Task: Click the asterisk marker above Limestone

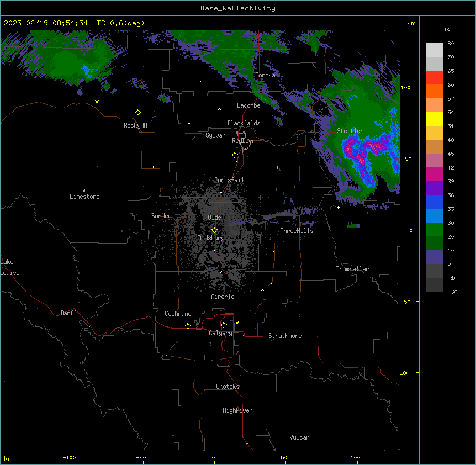Action: click(x=84, y=191)
